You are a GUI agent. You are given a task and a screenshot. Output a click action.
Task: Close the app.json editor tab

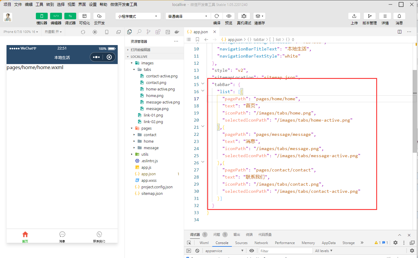(215, 32)
